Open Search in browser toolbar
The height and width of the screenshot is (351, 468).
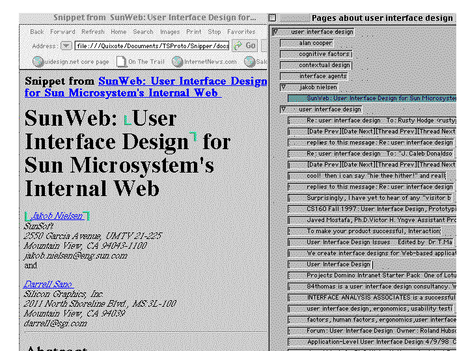(143, 32)
